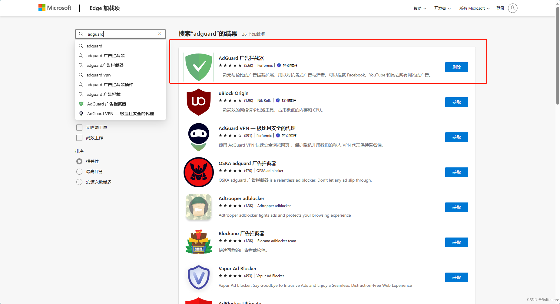Click 获取 button for OSKA adguard
The width and height of the screenshot is (560, 304).
[x=456, y=172]
